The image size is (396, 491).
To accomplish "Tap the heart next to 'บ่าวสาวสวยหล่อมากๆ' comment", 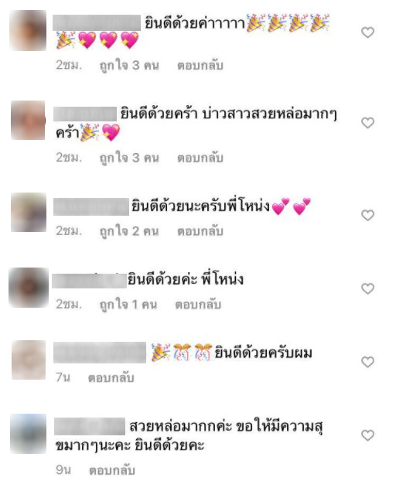I will pyautogui.click(x=368, y=122).
